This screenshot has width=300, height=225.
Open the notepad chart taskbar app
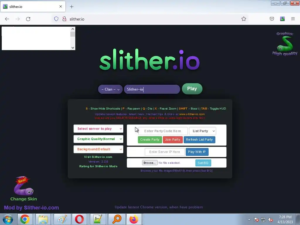(98, 219)
